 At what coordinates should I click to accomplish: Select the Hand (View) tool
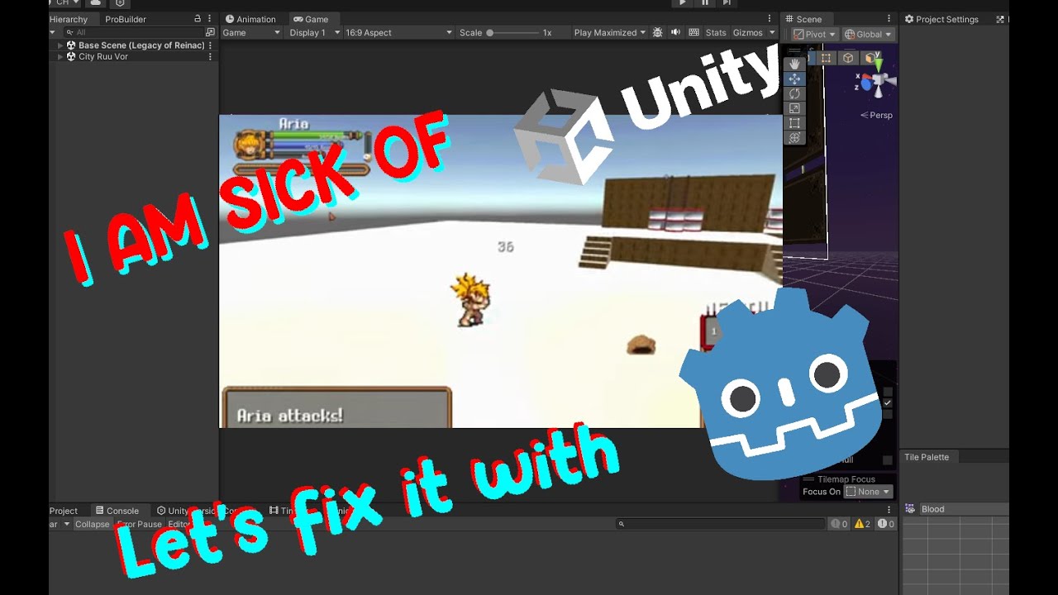(794, 64)
